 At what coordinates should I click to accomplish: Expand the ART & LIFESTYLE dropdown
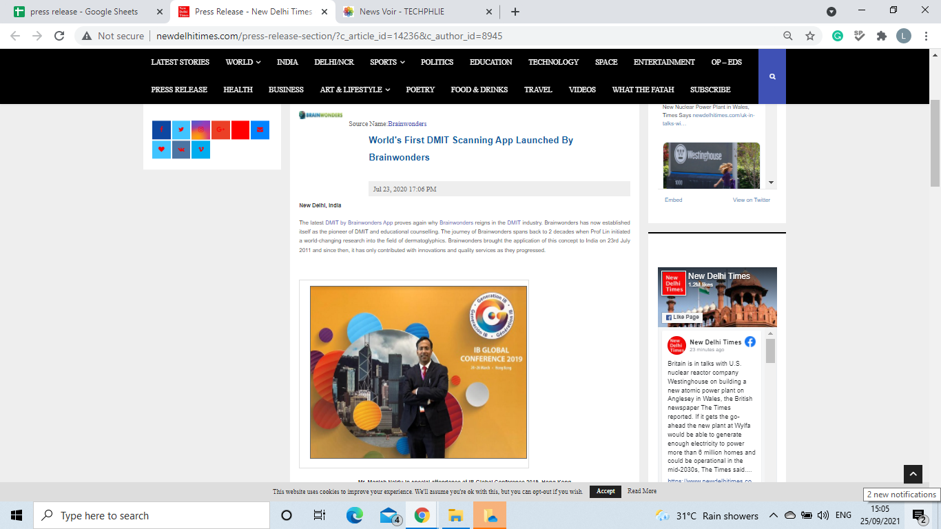click(x=355, y=90)
